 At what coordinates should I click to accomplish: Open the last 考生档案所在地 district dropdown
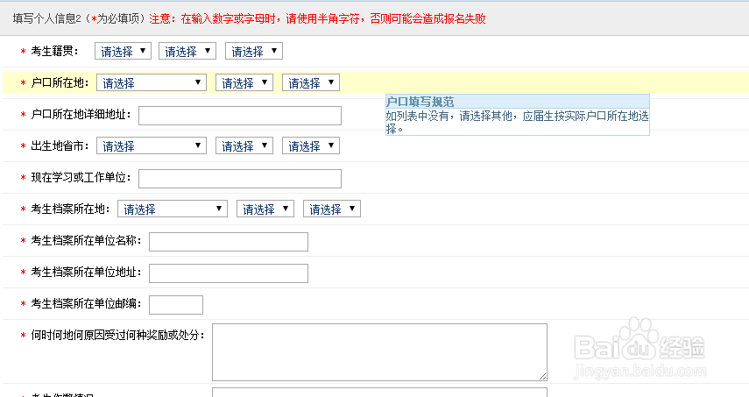coord(332,209)
